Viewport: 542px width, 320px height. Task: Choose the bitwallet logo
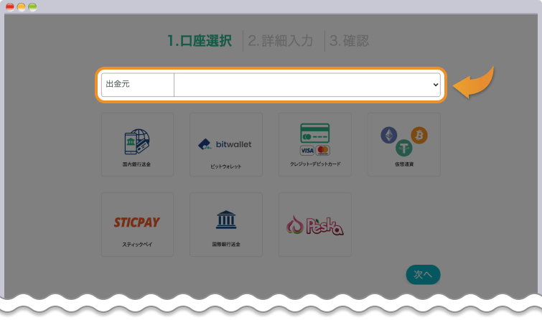point(225,144)
